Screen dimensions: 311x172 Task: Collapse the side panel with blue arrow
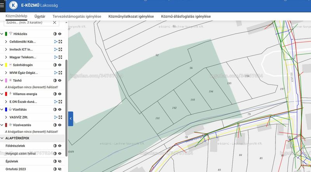tap(71, 119)
